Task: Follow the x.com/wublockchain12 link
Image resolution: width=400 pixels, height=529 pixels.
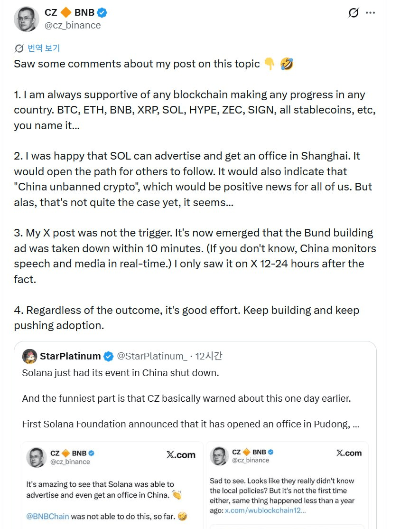Action: pyautogui.click(x=265, y=510)
